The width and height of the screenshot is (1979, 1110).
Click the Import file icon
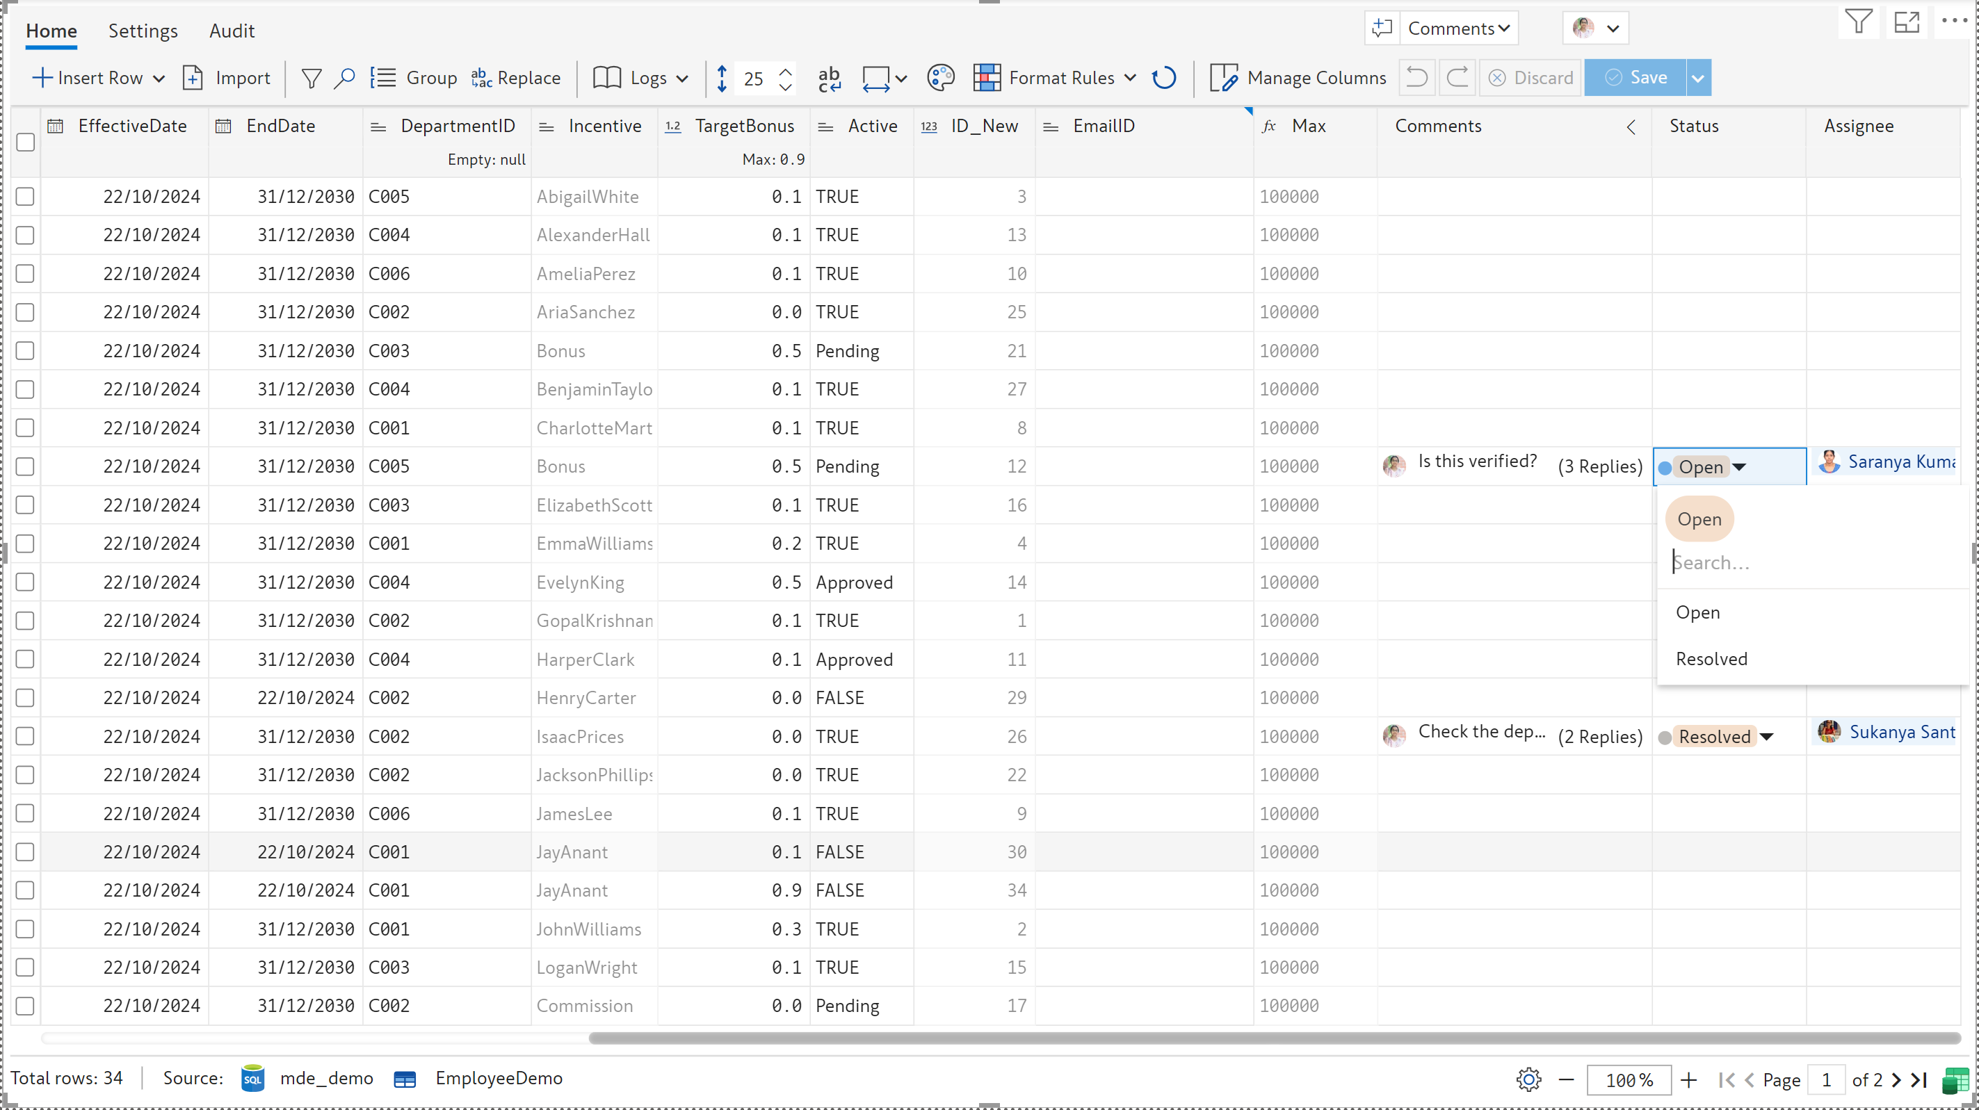click(193, 78)
